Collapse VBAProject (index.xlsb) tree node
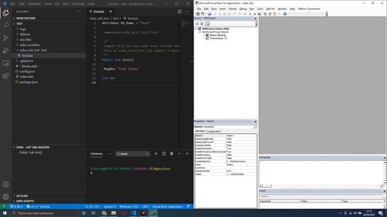Image resolution: width=387 pixels, height=217 pixels. pyautogui.click(x=196, y=29)
